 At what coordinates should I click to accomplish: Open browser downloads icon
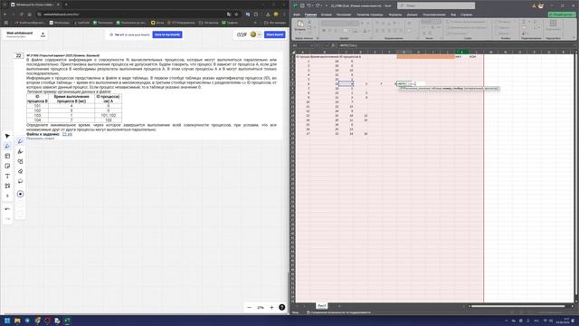tap(268, 14)
